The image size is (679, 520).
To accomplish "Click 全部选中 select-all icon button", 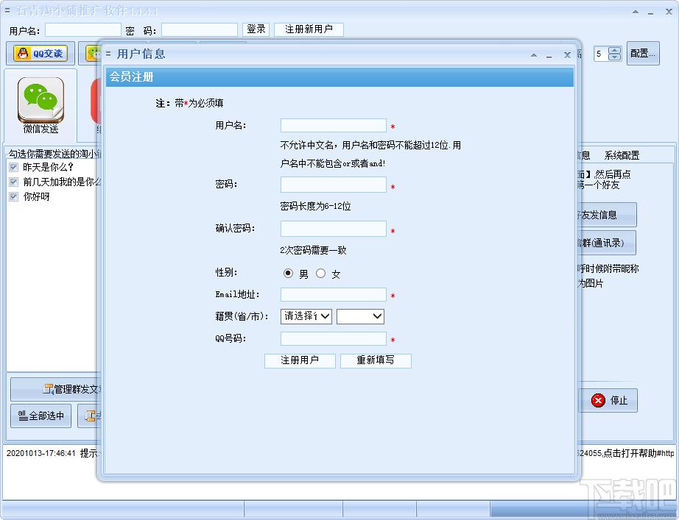I will 41,416.
